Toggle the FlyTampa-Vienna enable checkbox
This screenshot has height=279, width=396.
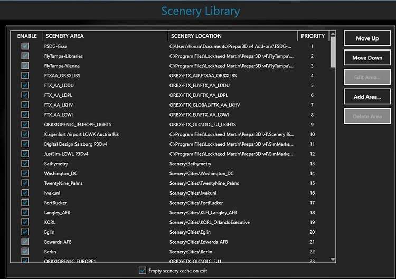(x=25, y=66)
